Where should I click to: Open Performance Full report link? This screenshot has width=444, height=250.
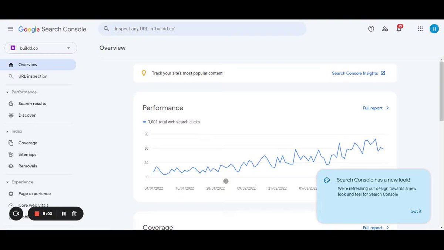pos(373,108)
